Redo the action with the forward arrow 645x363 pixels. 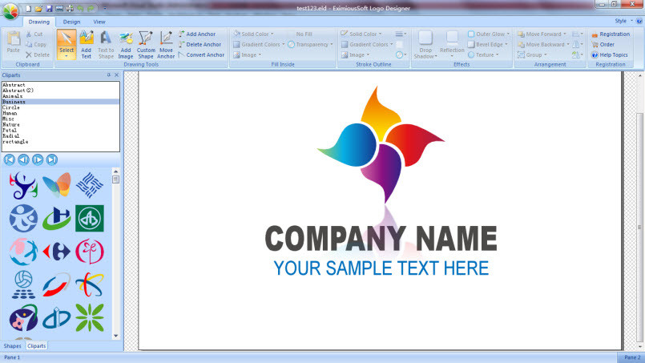[x=91, y=8]
